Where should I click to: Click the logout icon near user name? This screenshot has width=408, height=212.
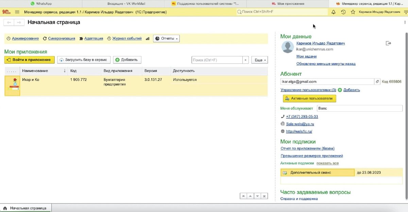[389, 43]
